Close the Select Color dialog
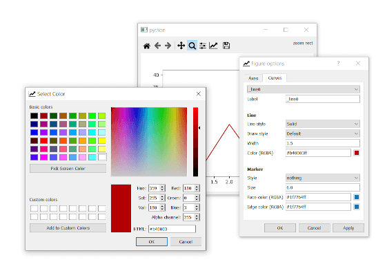 tap(199, 94)
